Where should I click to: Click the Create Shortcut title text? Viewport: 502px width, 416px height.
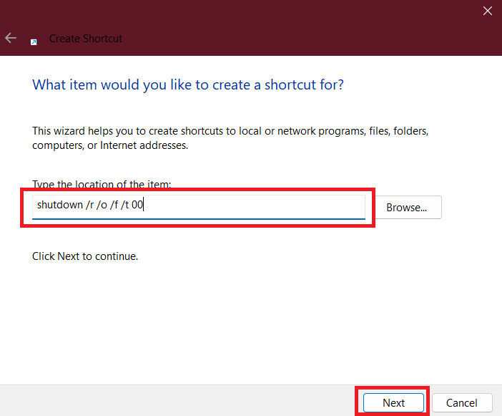(86, 39)
